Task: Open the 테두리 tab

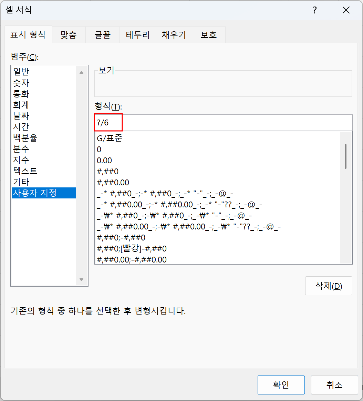Action: 137,34
